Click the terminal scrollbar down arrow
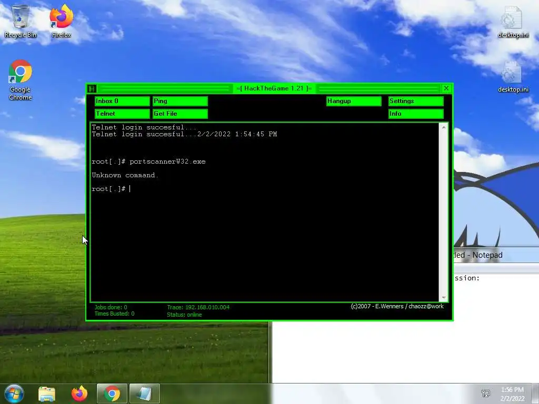 click(x=443, y=298)
